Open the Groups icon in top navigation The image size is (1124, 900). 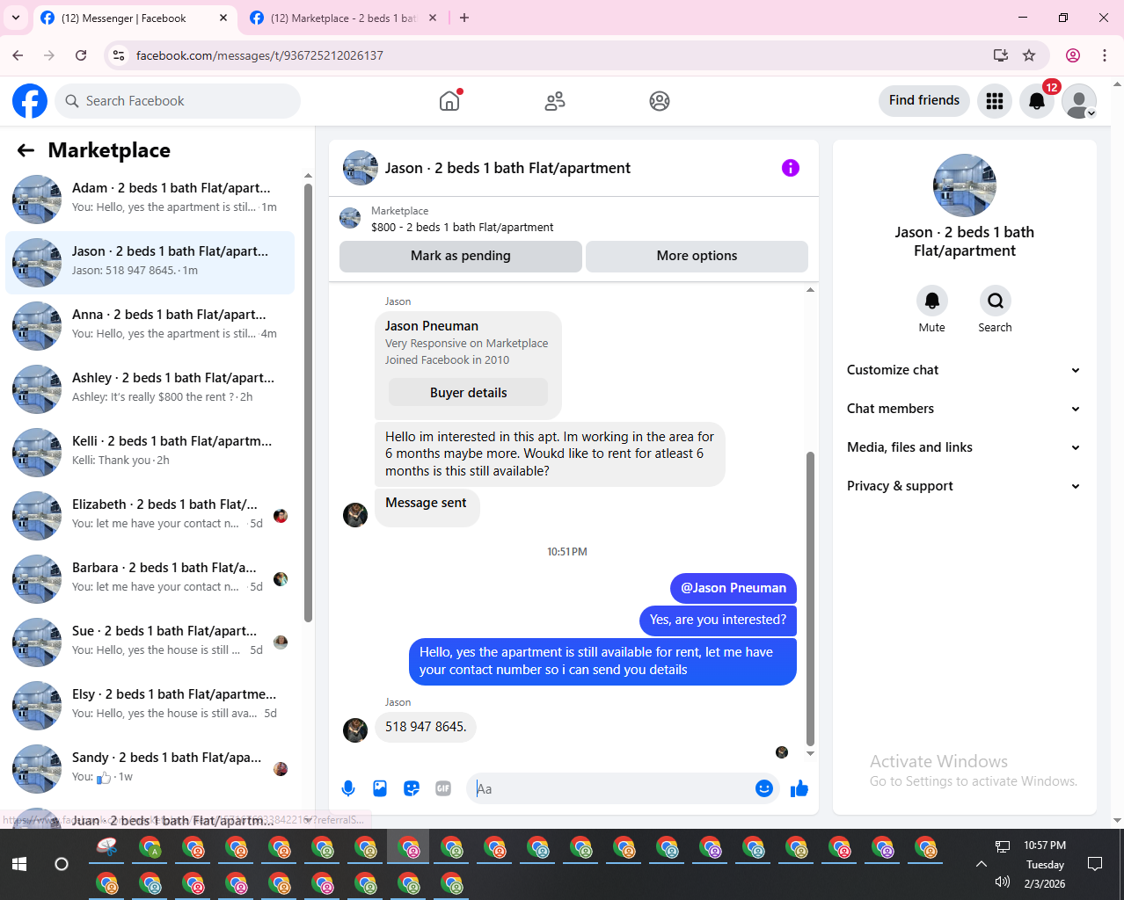[660, 101]
